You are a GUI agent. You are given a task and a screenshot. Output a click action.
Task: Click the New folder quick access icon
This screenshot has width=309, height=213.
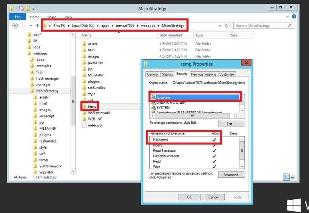[x=28, y=8]
